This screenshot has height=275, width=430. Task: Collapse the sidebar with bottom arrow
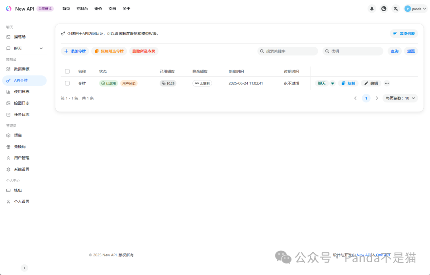[24, 268]
